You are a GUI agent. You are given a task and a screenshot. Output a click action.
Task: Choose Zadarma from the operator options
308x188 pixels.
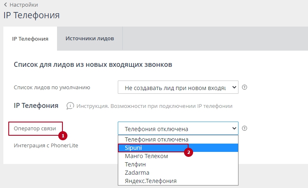point(137,173)
